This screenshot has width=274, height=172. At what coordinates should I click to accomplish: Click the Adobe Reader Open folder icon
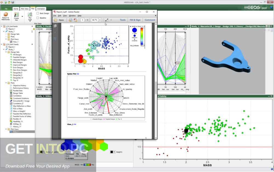56,20
